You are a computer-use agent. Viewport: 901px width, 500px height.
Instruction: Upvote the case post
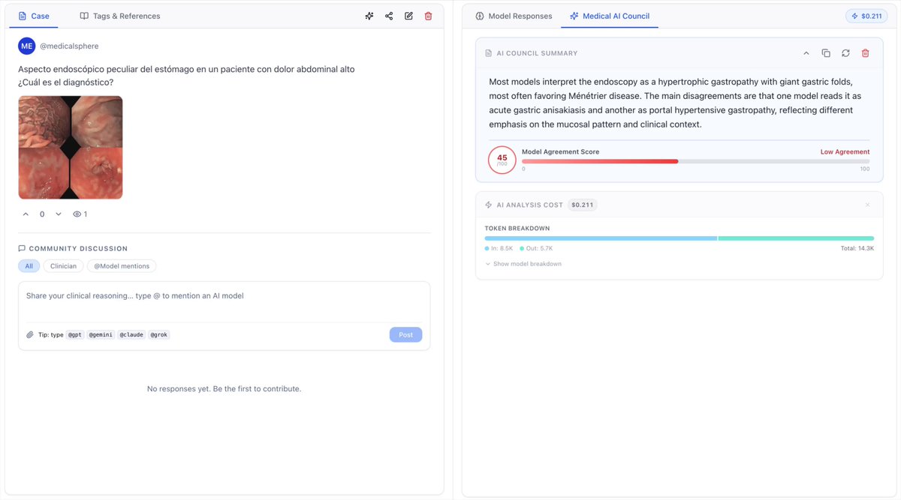26,214
